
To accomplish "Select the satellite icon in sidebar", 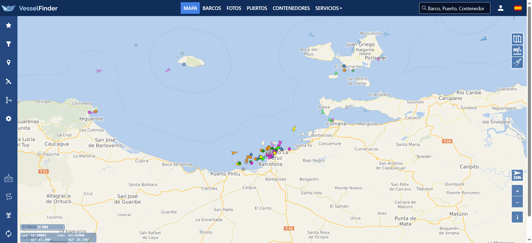I will coord(9,81).
